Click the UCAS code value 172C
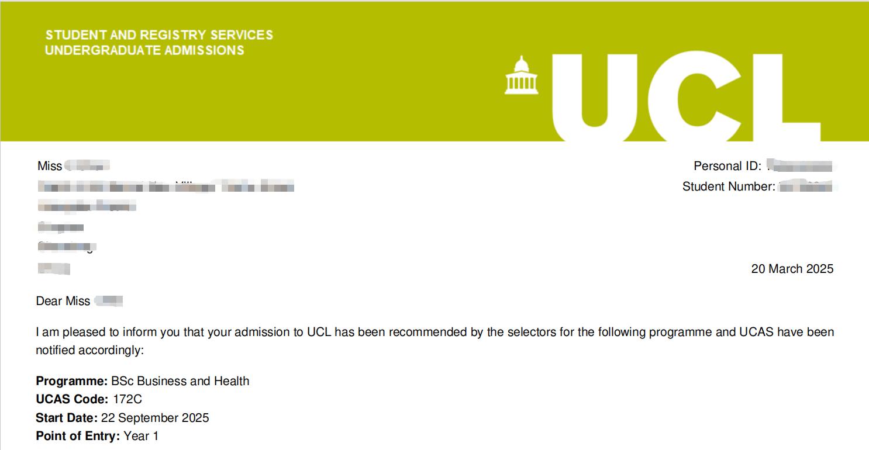 [x=127, y=400]
